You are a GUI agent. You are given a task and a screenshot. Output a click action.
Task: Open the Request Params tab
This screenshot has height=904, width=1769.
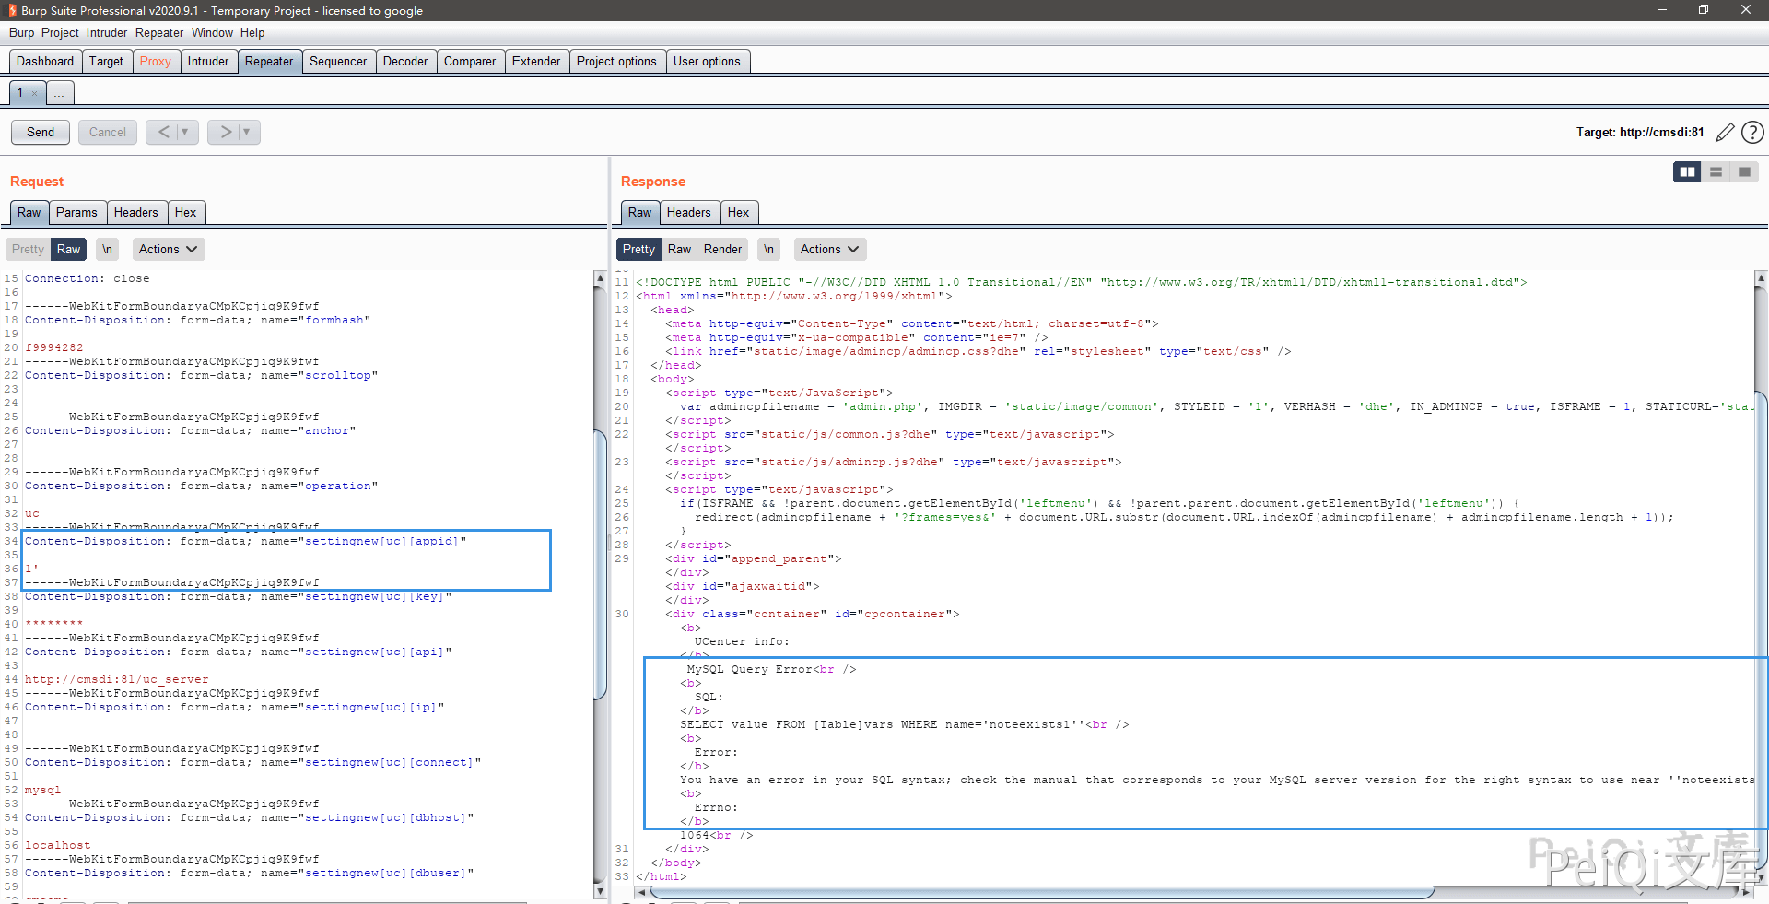pyautogui.click(x=76, y=213)
